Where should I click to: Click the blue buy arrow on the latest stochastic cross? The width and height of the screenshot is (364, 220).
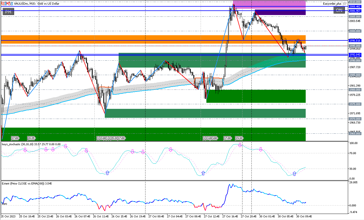294,174
